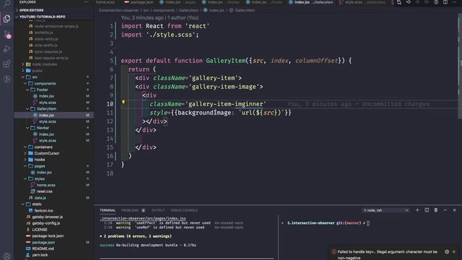Open style.scss under the Footer folder
Image resolution: width=462 pixels, height=260 pixels.
click(x=48, y=103)
